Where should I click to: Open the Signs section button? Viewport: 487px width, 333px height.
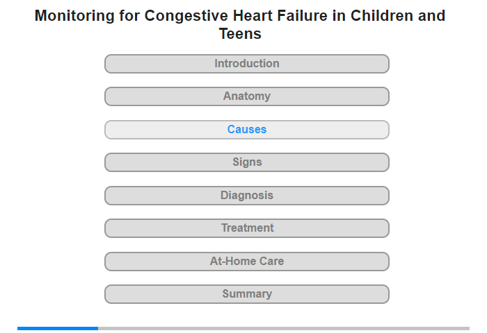point(246,162)
